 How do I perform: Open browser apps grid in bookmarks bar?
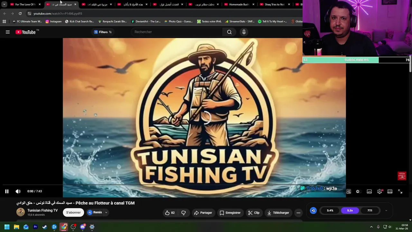[x=4, y=22]
